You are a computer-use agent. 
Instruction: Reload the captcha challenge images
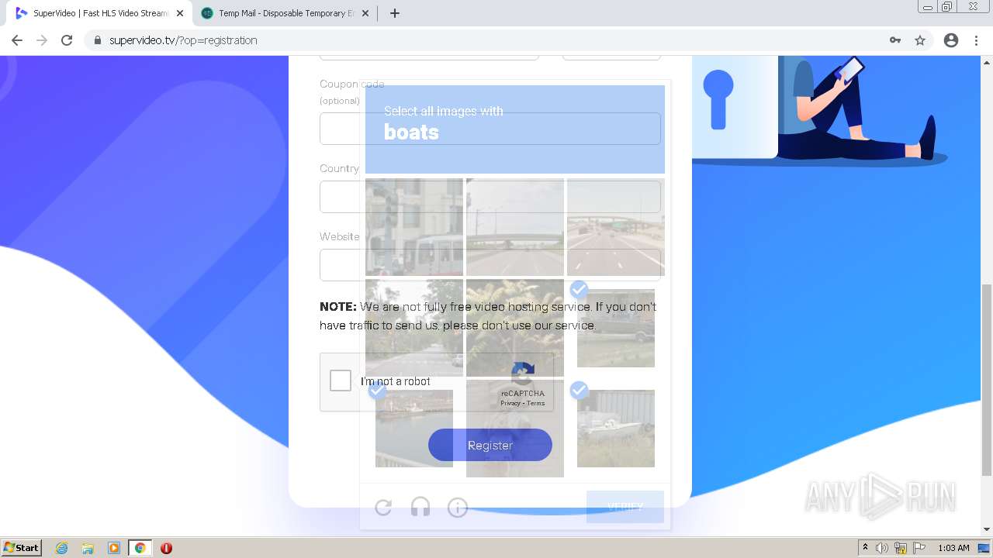coord(383,508)
